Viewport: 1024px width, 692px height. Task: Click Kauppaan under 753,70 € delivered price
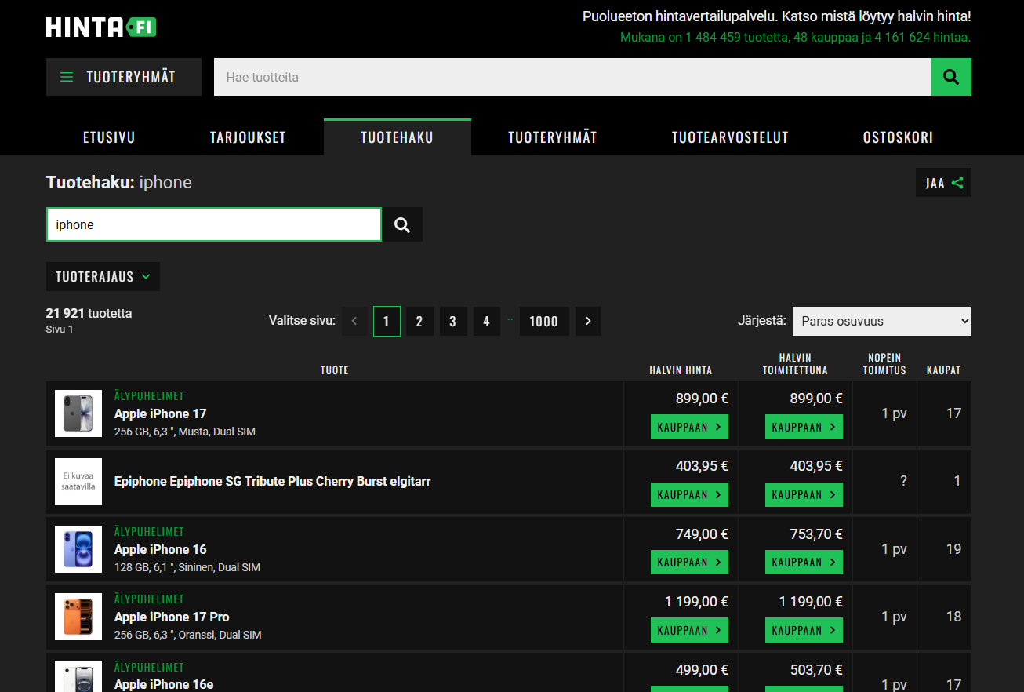tap(804, 563)
